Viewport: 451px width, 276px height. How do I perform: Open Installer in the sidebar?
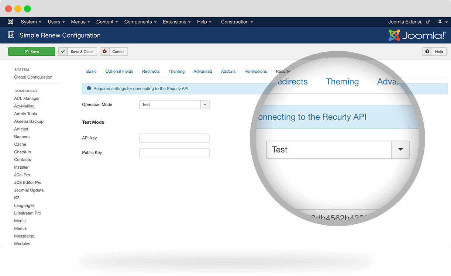point(21,167)
